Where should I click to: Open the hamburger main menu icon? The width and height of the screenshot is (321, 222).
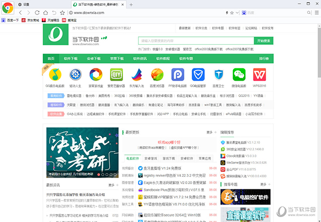(x=317, y=13)
